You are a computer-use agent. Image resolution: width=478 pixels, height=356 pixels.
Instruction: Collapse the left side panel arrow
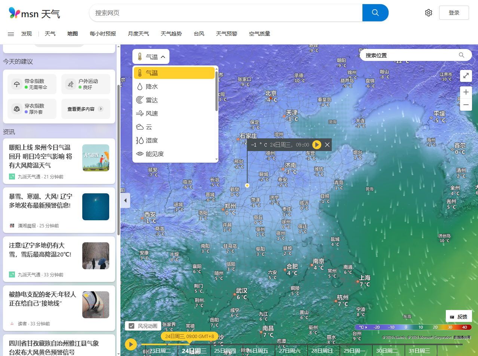coord(125,200)
